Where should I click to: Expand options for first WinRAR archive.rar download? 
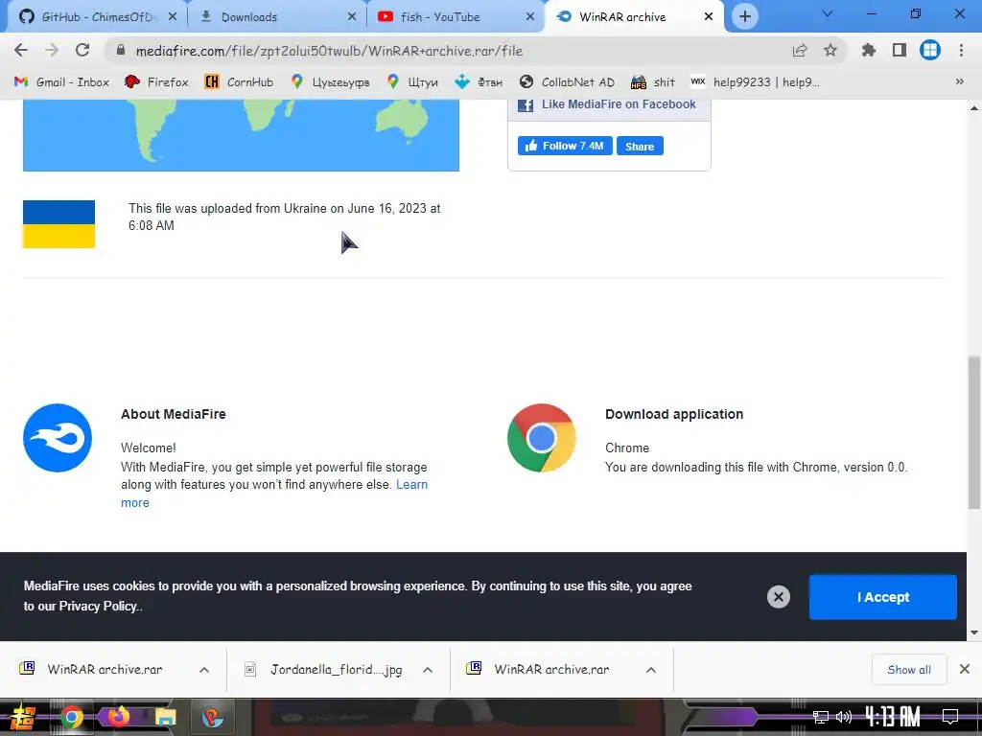pos(204,670)
